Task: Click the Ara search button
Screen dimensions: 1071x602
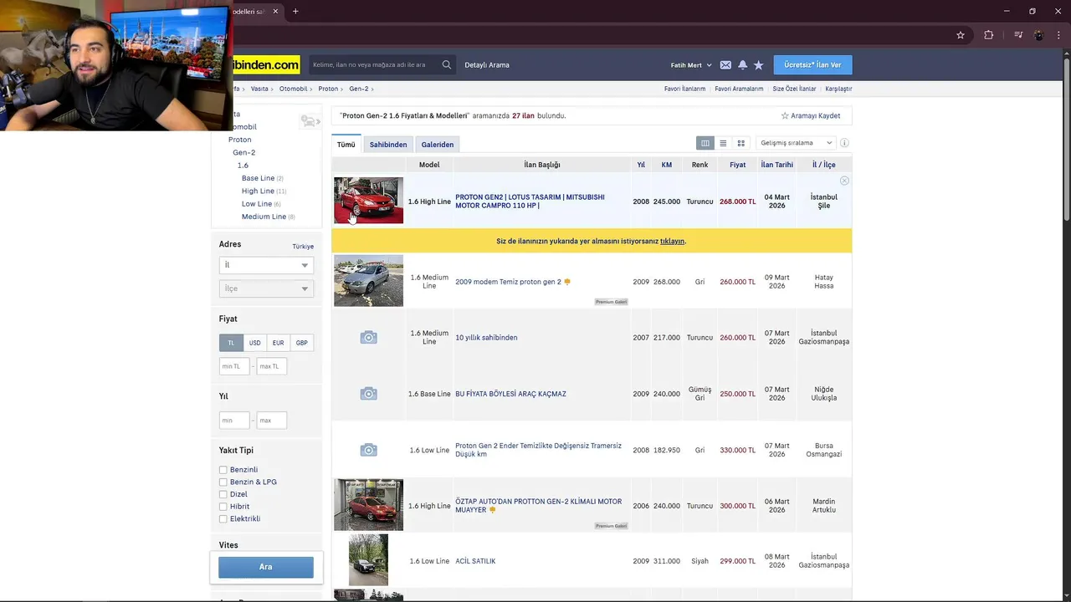Action: [266, 567]
